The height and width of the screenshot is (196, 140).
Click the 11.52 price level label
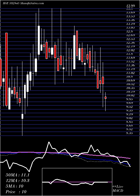pos(130,62)
